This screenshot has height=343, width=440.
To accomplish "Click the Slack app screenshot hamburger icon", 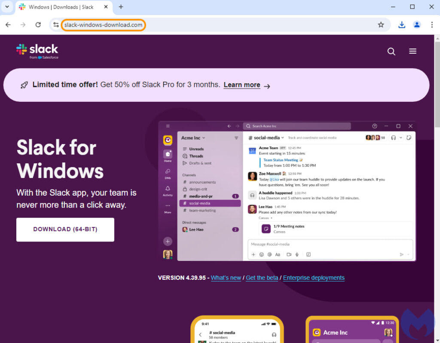I will pyautogui.click(x=168, y=126).
